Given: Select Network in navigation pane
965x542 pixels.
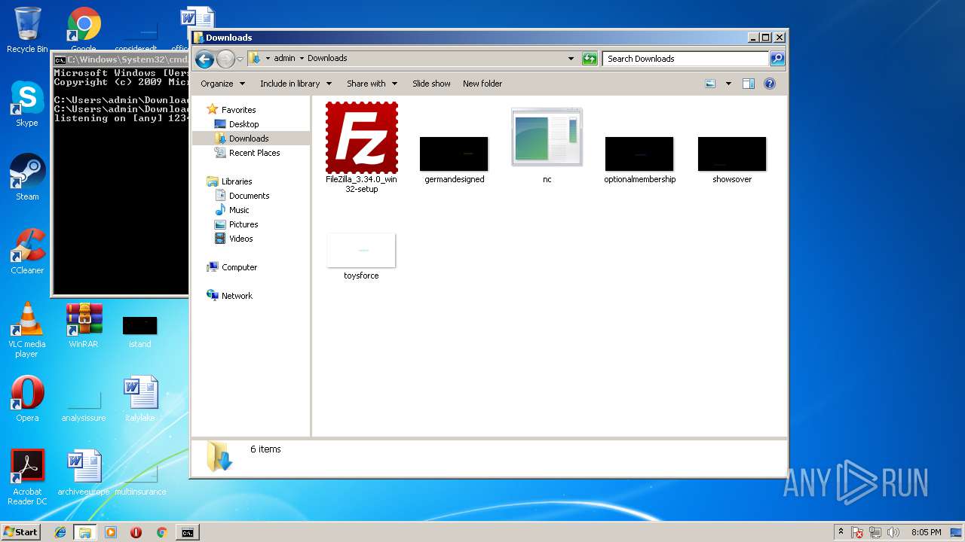Looking at the screenshot, I should coord(237,296).
